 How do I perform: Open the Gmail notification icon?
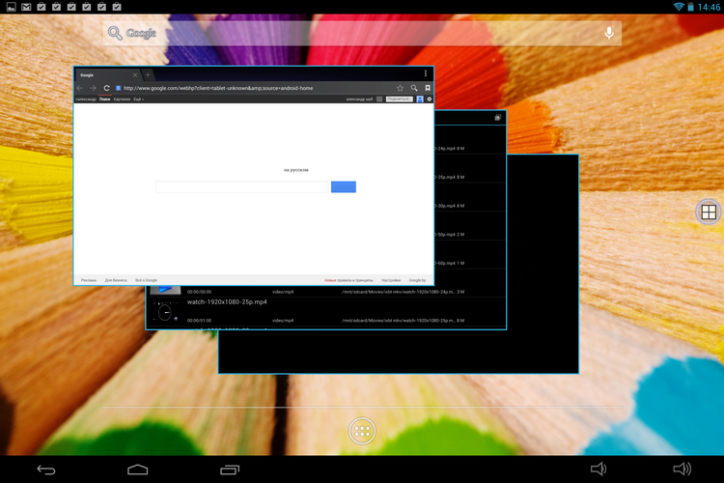(x=26, y=7)
